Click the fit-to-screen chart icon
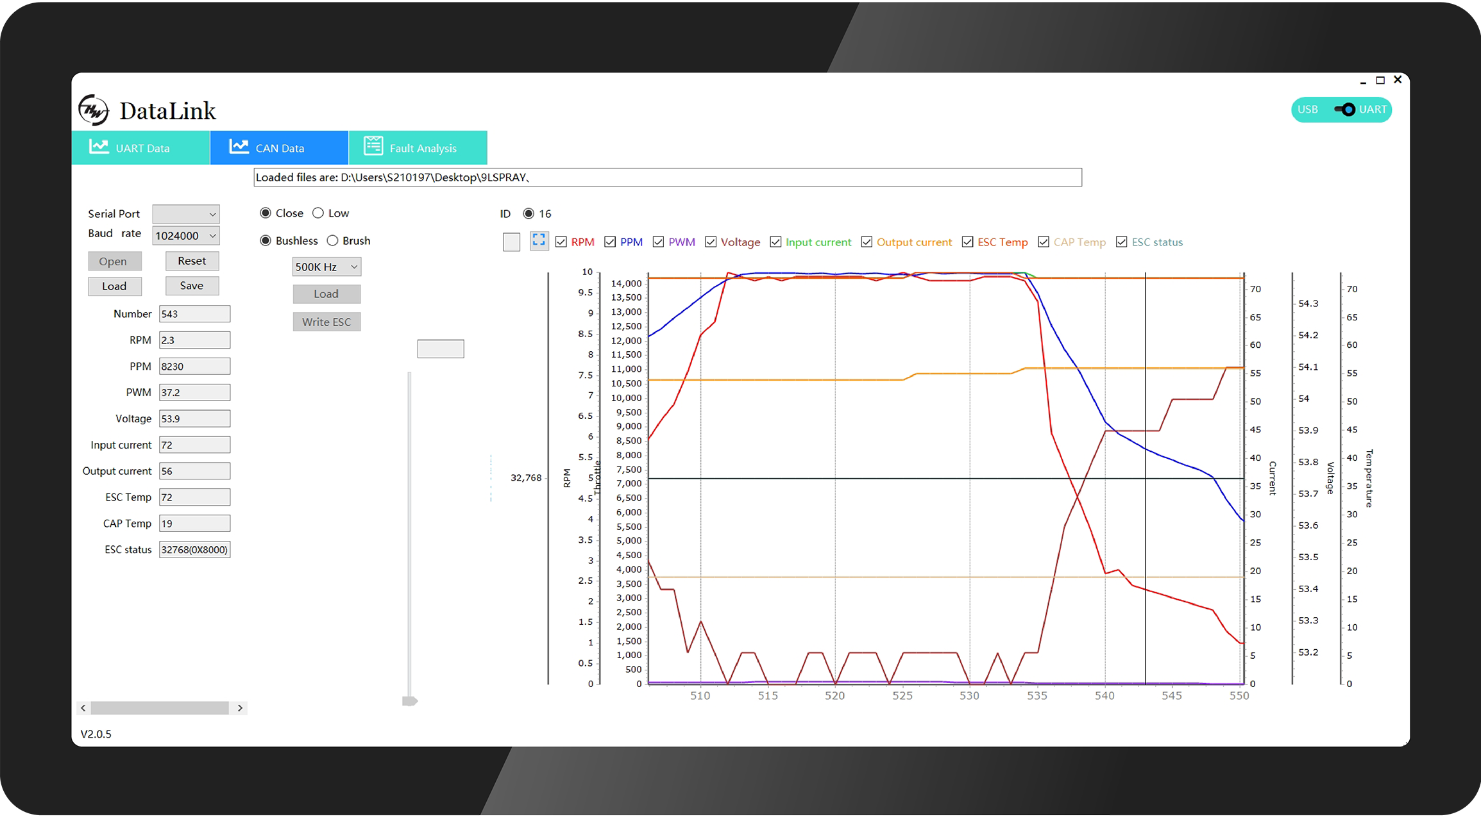1481x819 pixels. [x=539, y=241]
